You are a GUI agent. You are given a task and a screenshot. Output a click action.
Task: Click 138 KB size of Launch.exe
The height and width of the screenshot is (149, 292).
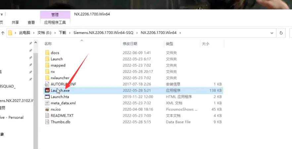click(216, 91)
